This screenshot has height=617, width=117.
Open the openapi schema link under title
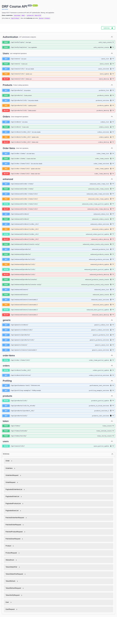(x=5, y=9)
